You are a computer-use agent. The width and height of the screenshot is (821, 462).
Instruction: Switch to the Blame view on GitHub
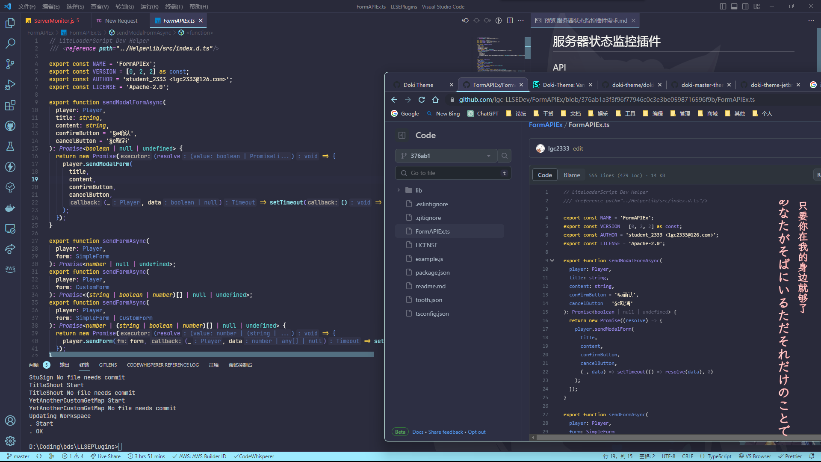(x=572, y=175)
